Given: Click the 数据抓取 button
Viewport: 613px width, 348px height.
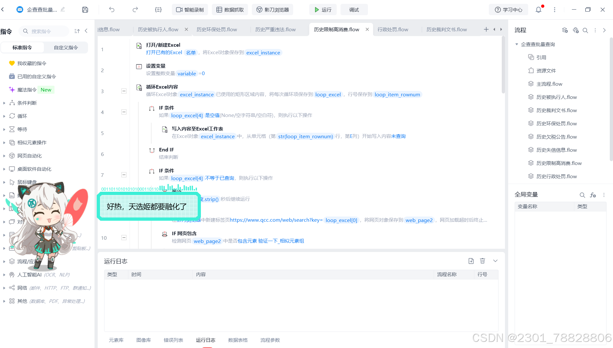Looking at the screenshot, I should pos(230,10).
